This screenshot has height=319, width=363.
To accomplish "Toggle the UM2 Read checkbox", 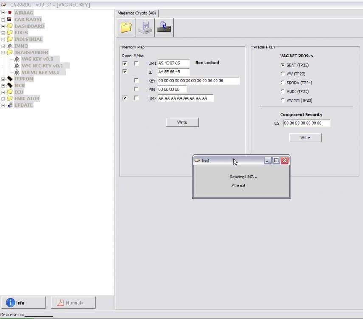I will pyautogui.click(x=124, y=98).
